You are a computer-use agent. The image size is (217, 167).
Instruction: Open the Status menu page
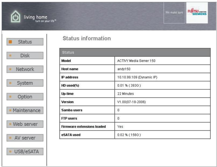pyautogui.click(x=25, y=42)
